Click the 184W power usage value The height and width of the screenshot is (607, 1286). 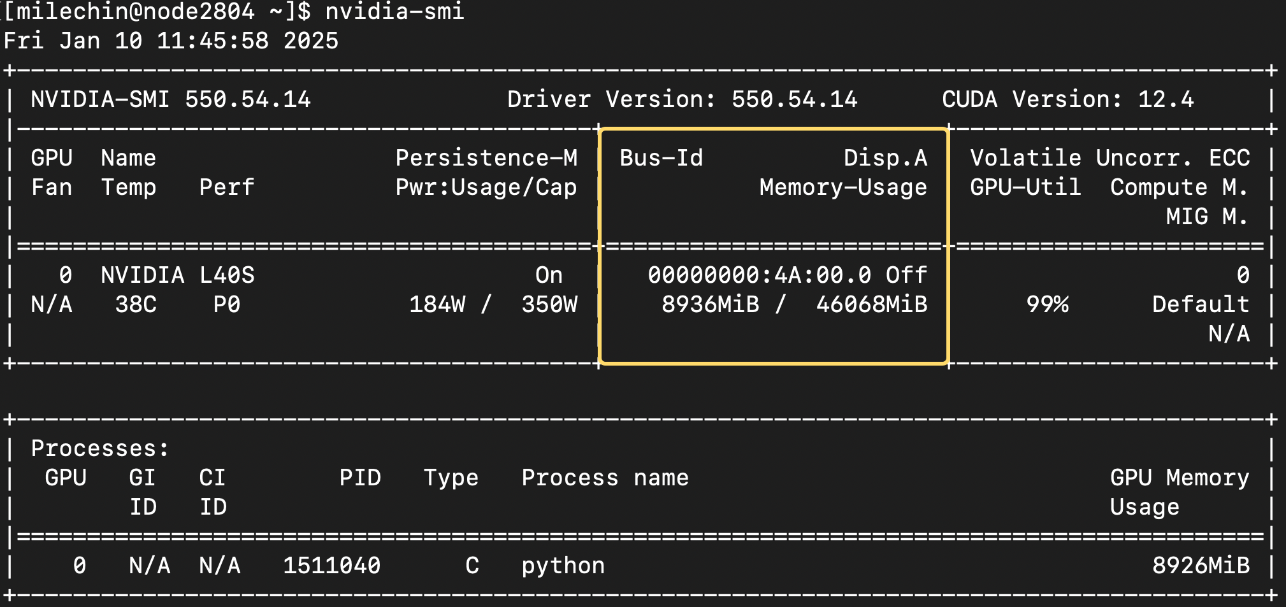(437, 304)
